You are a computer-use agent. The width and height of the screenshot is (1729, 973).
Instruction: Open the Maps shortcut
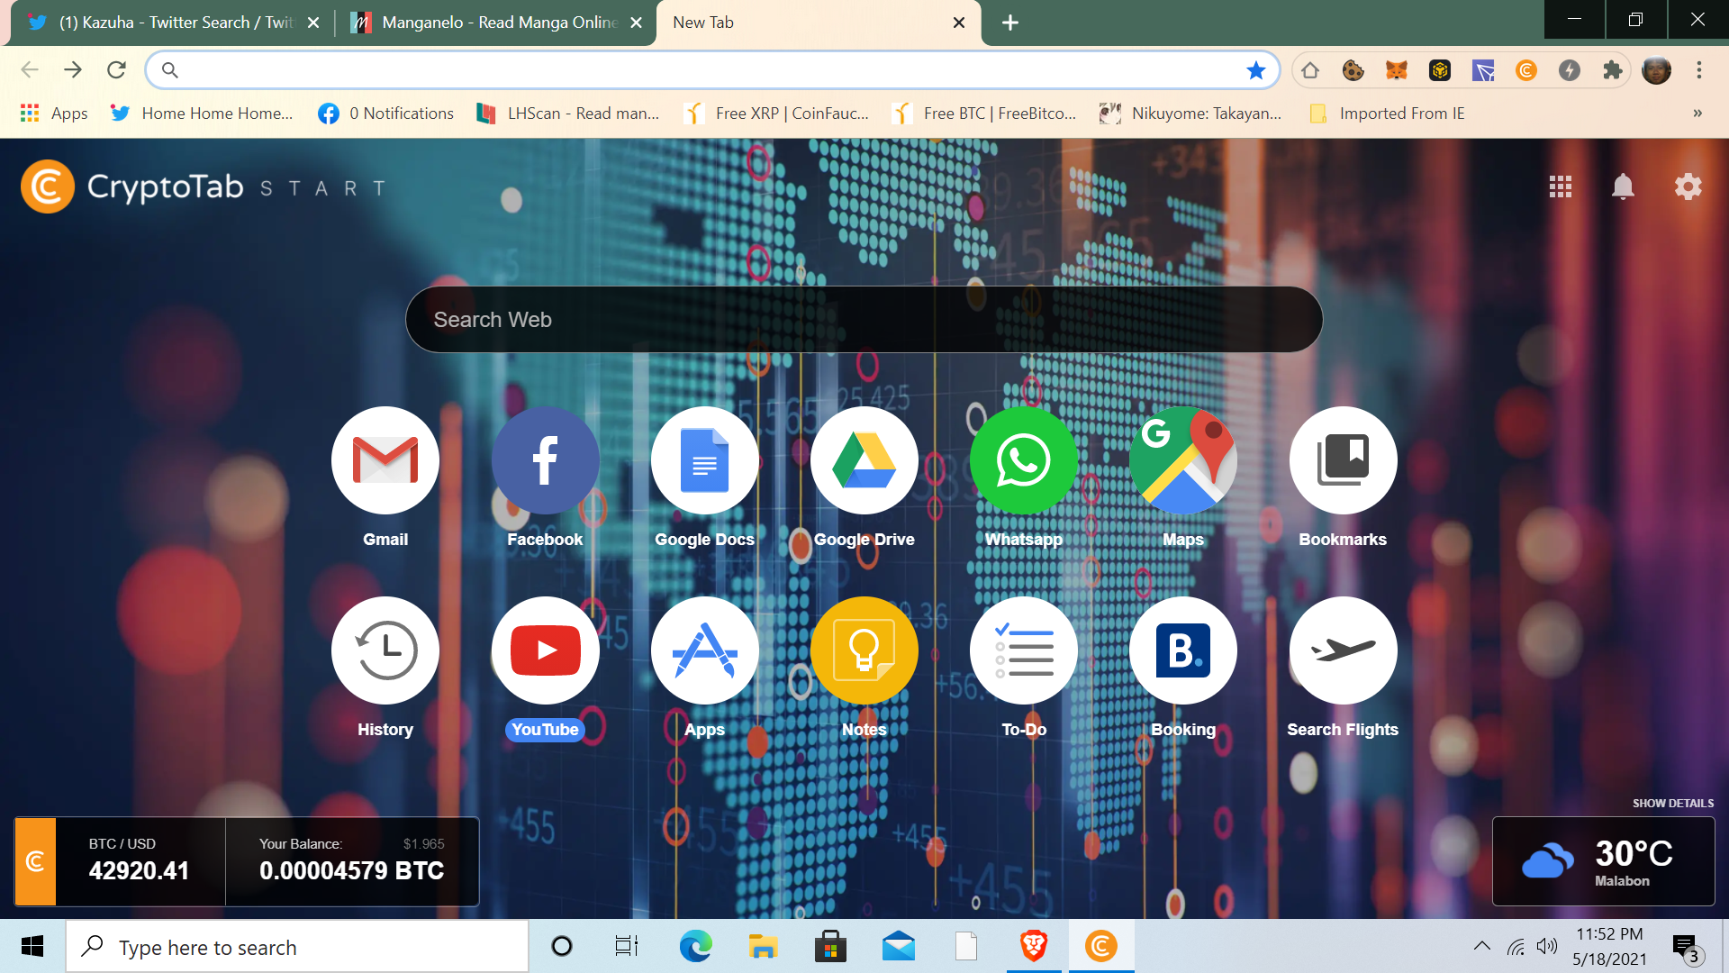1183,460
